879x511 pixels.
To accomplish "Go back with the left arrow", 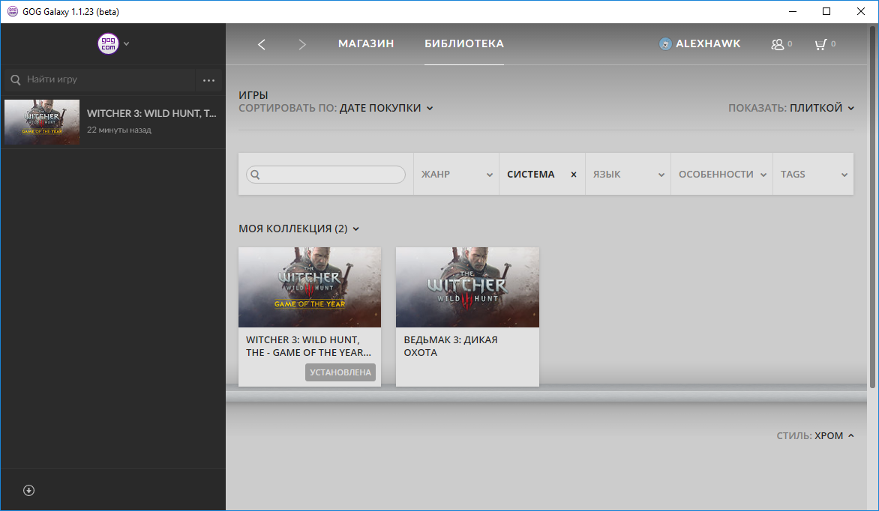I will pos(262,44).
